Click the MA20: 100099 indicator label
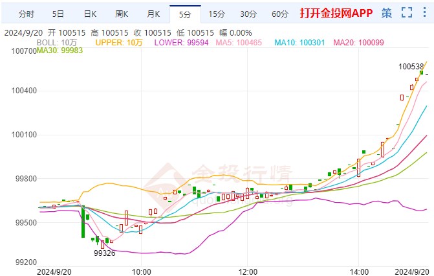Image resolution: width=434 pixels, height=276 pixels. coord(359,43)
